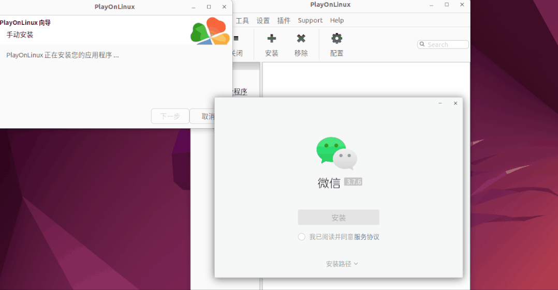The height and width of the screenshot is (290, 558).
Task: Close the WeChat installer window
Action: point(456,103)
